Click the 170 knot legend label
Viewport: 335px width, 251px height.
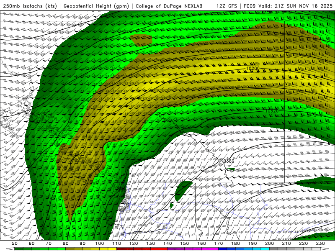[x=219, y=243]
